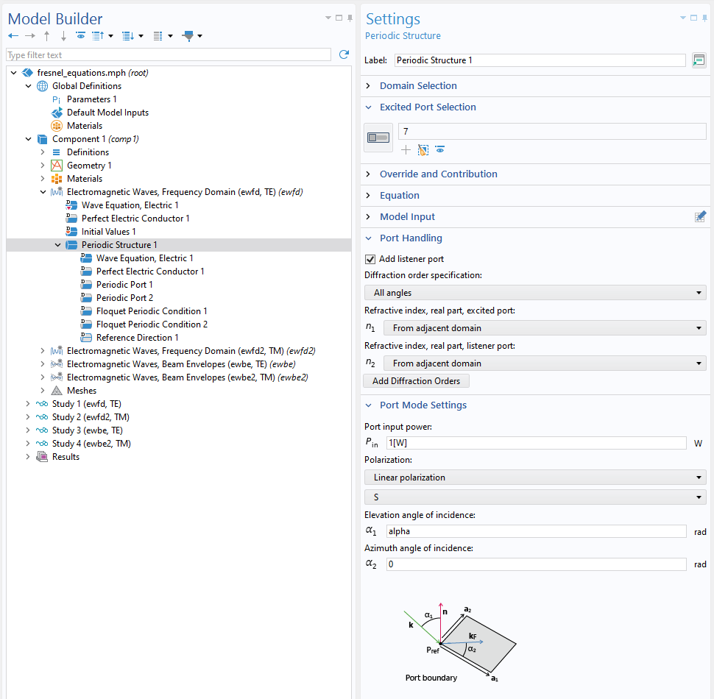Open the Model Builder panel menu chevron
The height and width of the screenshot is (699, 714).
327,18
